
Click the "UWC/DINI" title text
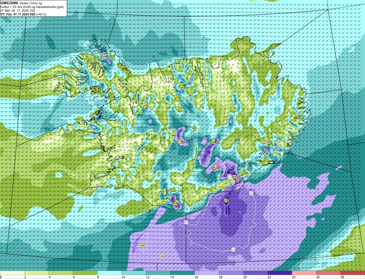tap(9, 3)
